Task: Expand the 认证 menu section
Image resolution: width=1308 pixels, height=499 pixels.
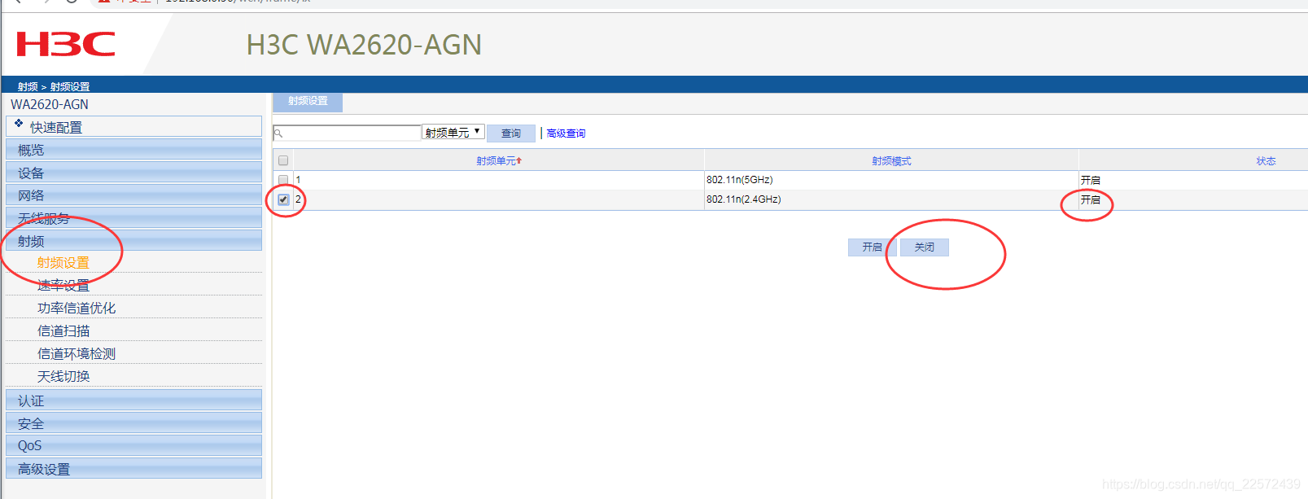Action: (x=134, y=401)
